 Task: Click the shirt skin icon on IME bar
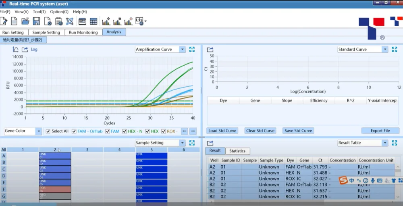[393, 181]
